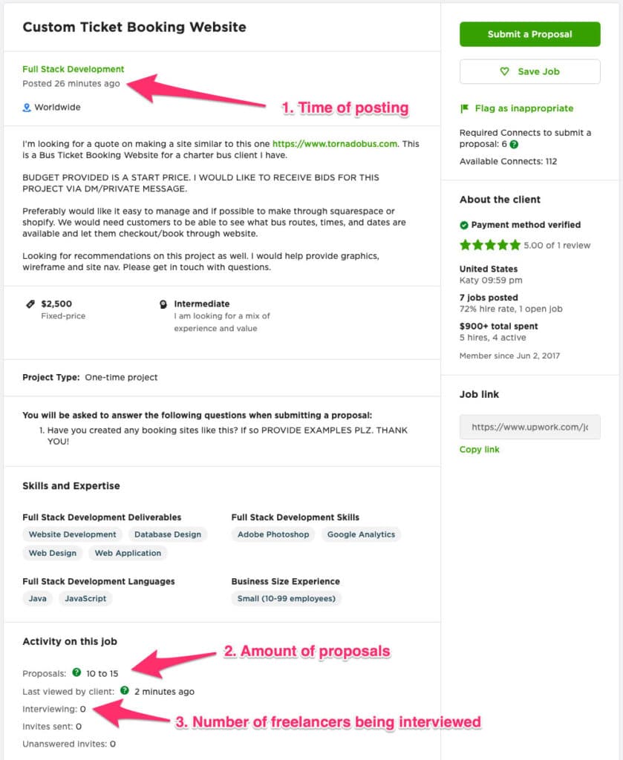This screenshot has width=623, height=760.
Task: Select the Small (10-99 employees) tag
Action: point(287,598)
